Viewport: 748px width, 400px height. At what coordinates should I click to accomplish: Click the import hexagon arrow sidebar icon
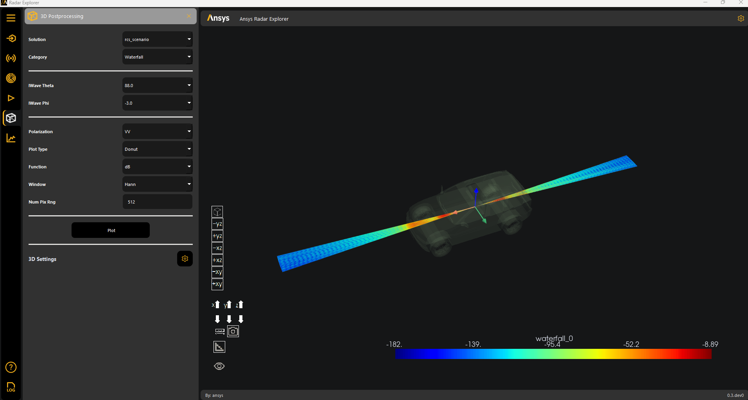[x=11, y=38]
